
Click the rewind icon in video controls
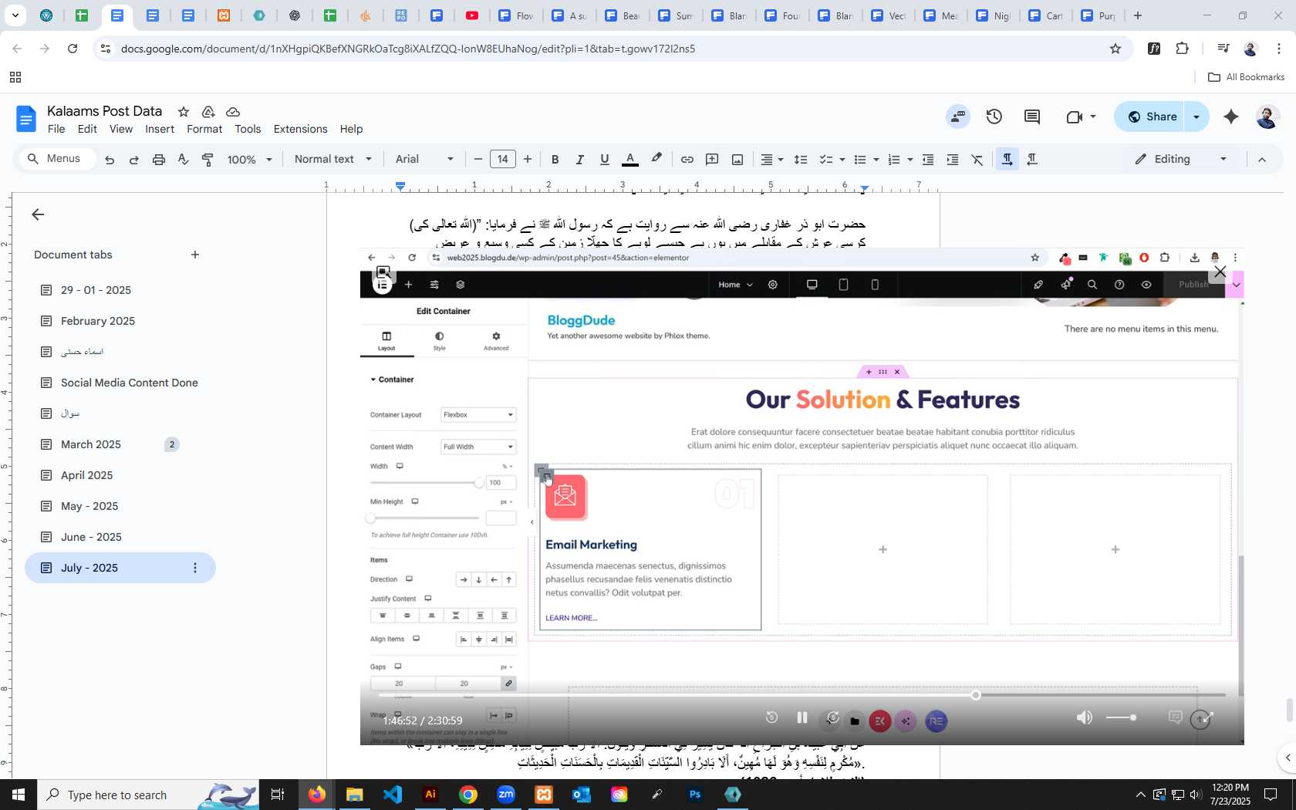771,718
